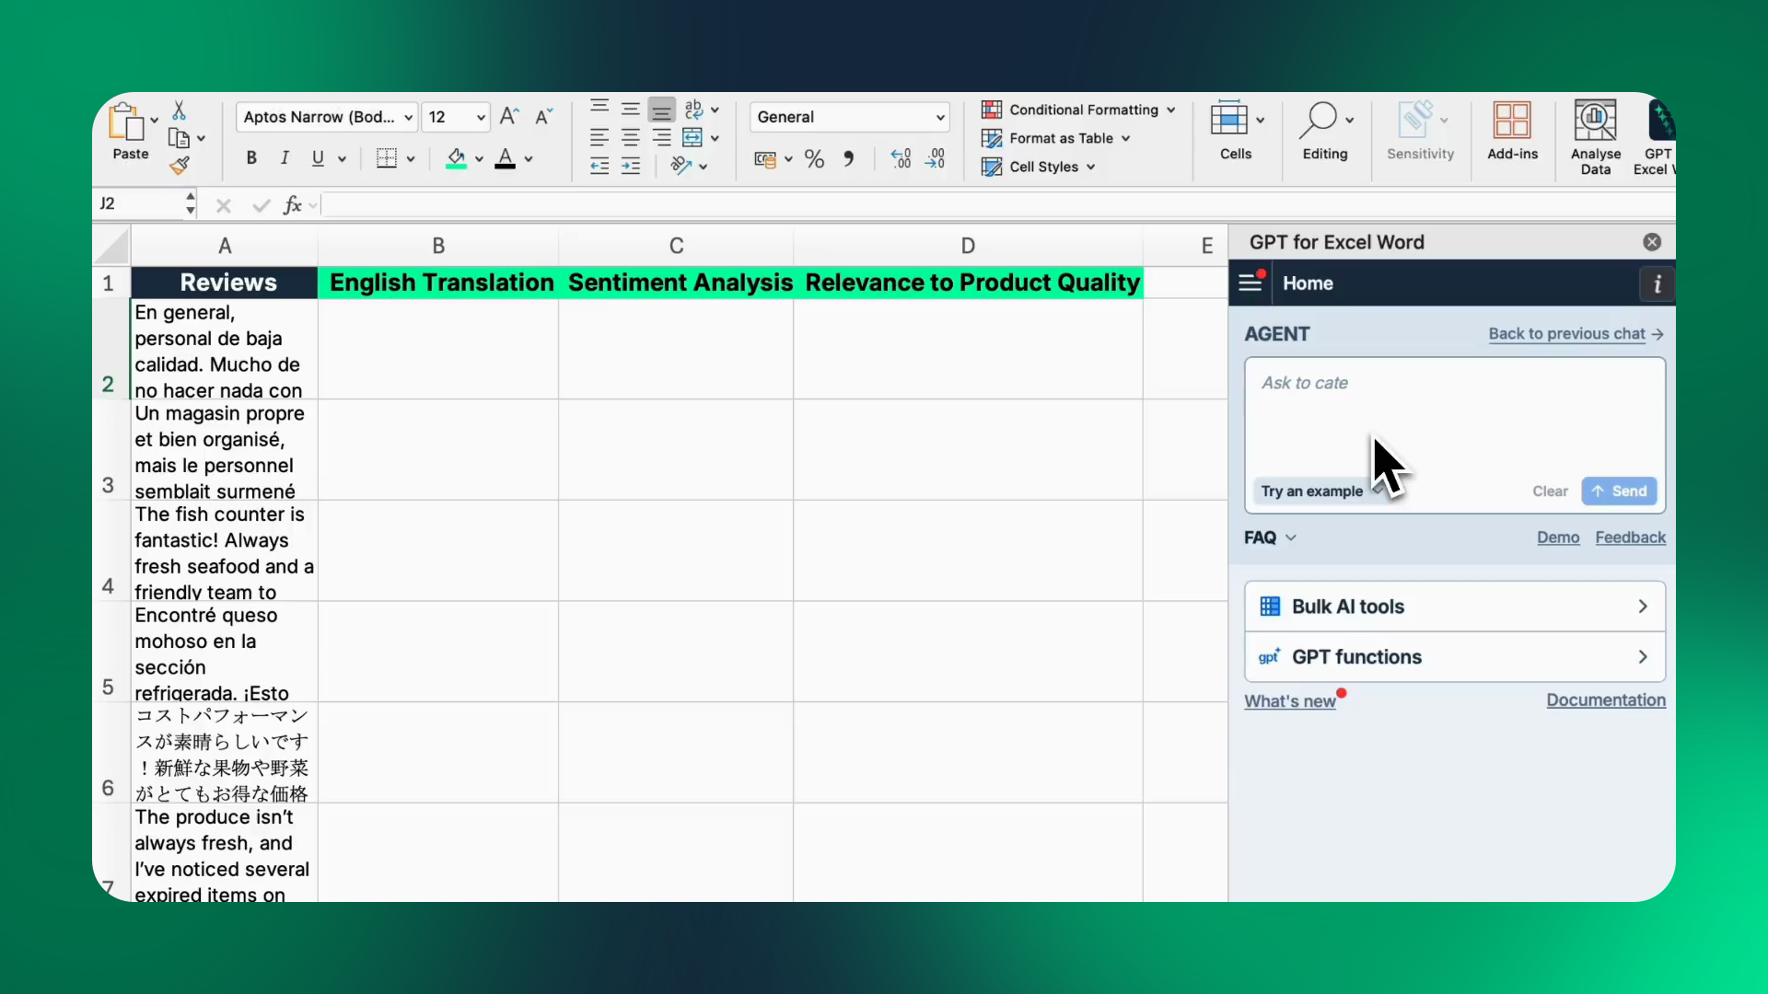The width and height of the screenshot is (1768, 994).
Task: Open the GPT panel hamburger menu
Action: click(x=1250, y=283)
